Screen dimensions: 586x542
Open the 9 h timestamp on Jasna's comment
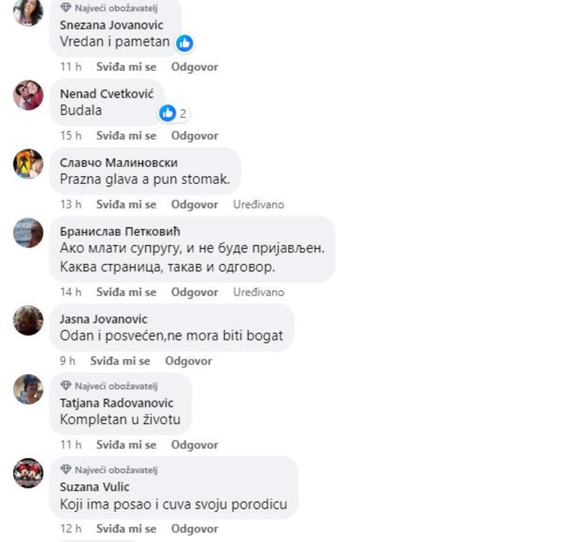click(67, 361)
